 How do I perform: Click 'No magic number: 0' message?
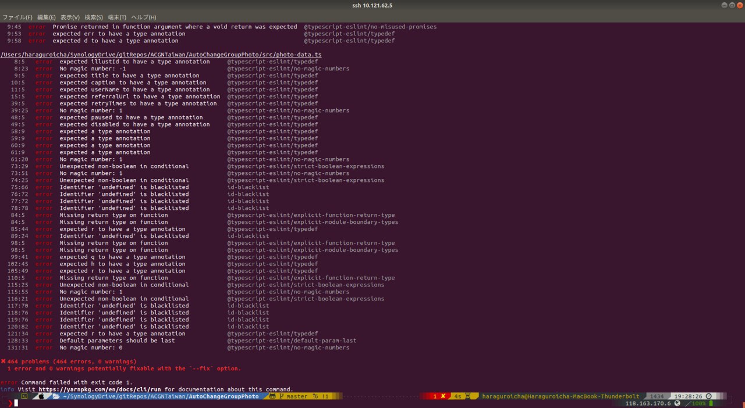click(91, 348)
